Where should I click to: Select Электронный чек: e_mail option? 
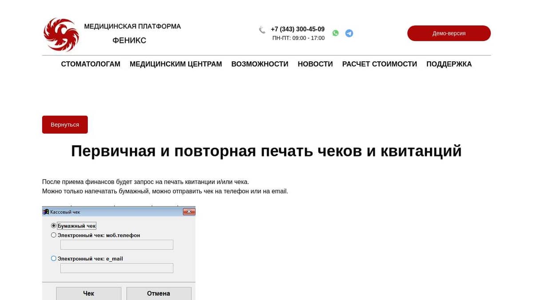53,258
